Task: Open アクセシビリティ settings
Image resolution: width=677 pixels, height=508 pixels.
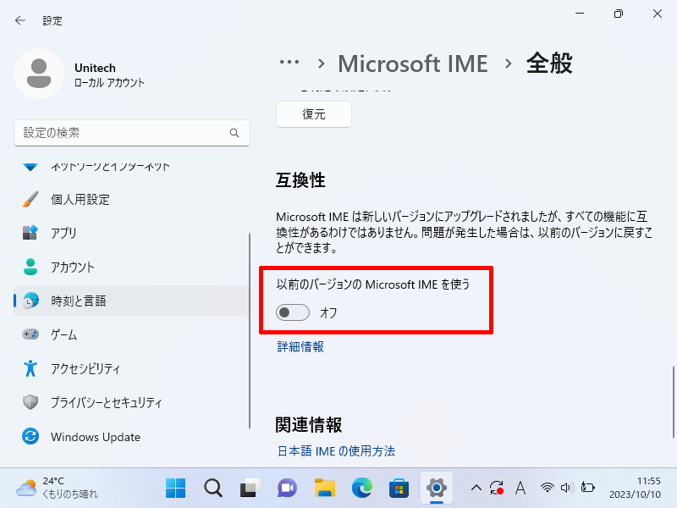Action: [132, 368]
